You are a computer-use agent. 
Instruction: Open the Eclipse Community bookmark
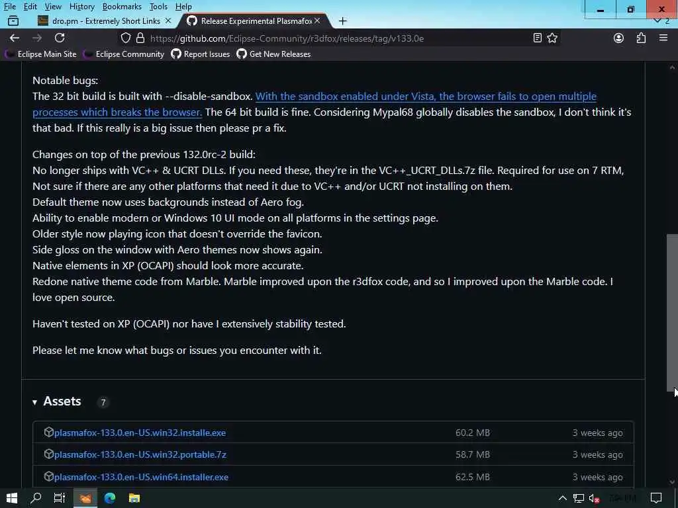pyautogui.click(x=124, y=54)
